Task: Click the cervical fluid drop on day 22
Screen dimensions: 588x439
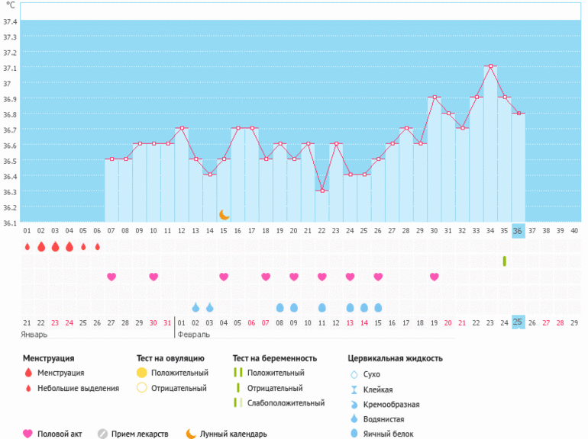Action: point(321,307)
